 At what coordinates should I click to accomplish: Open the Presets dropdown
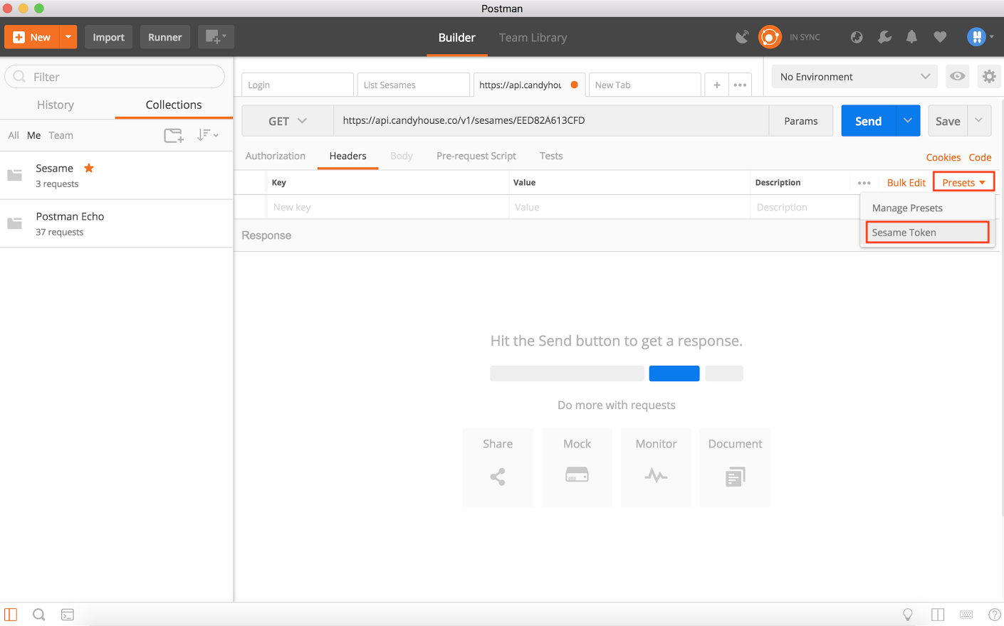tap(963, 183)
